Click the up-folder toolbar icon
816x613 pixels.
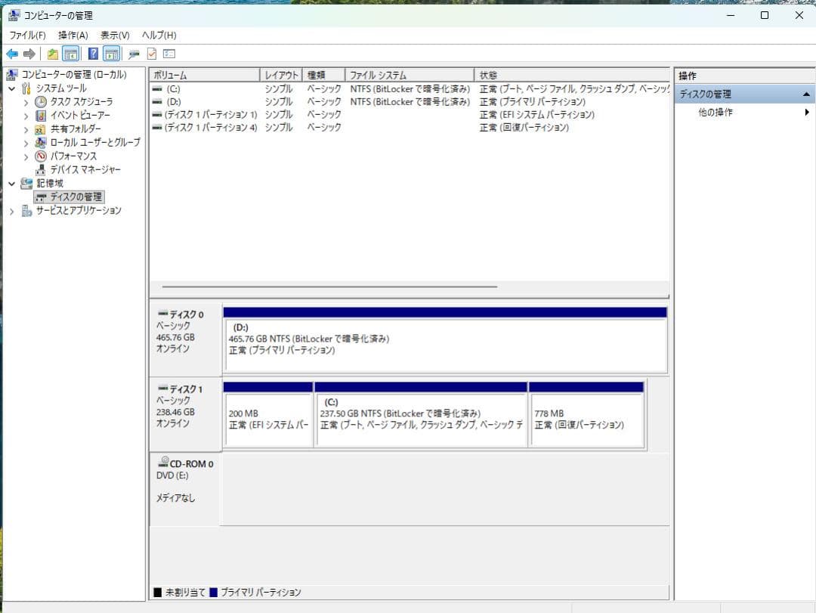coord(54,53)
